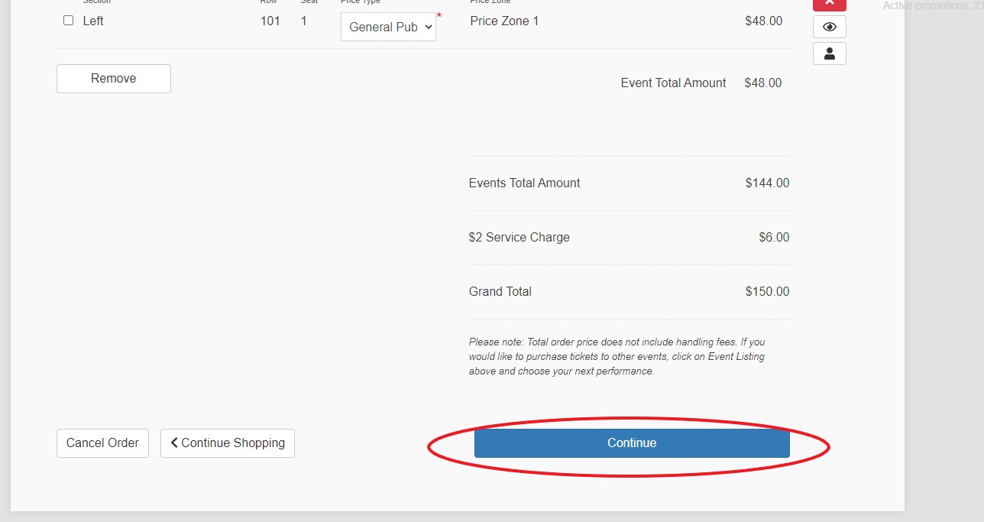The height and width of the screenshot is (522, 984).
Task: Click the Events Total Amount label
Action: tap(524, 183)
